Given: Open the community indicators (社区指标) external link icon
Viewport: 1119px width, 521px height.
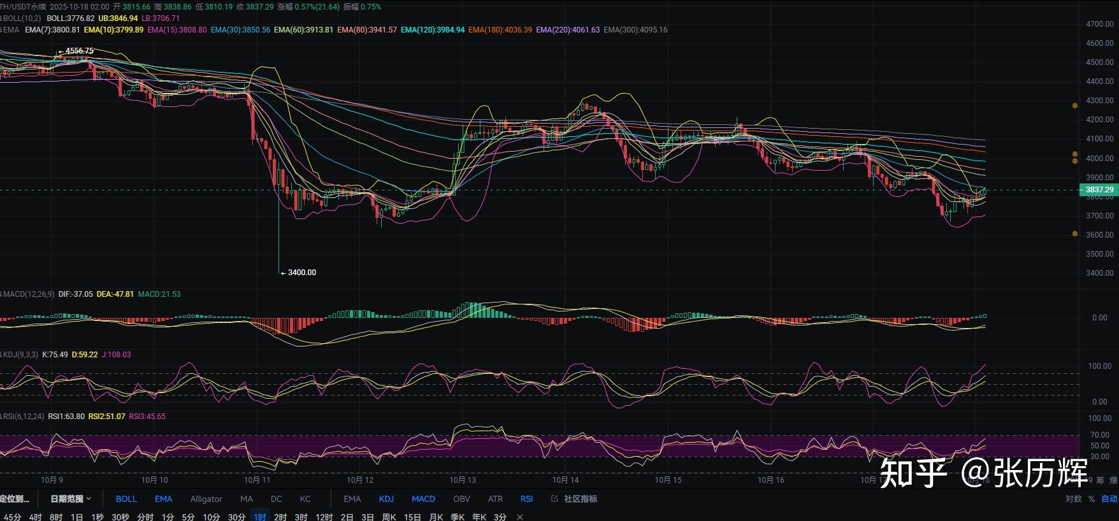Looking at the screenshot, I should coord(554,499).
